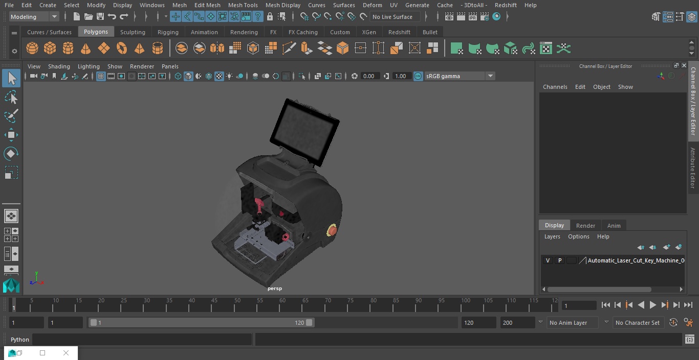
Task: Switch to the Rigging shelf tab
Action: point(168,32)
